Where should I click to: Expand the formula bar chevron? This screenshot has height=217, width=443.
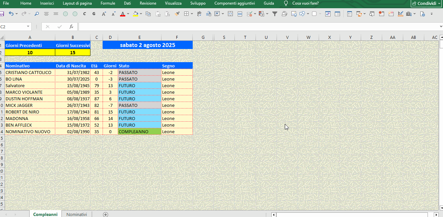441,27
